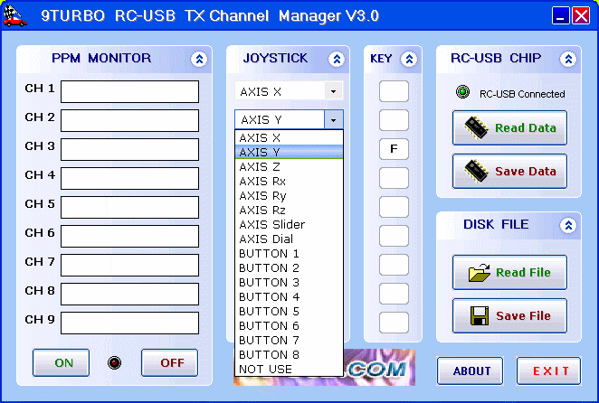The image size is (599, 403).
Task: Turn PPM monitor OFF
Action: click(x=169, y=363)
